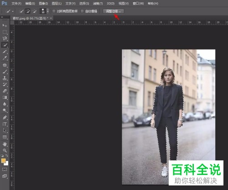The width and height of the screenshot is (228, 190).
Task: Swap foreground and background colors
Action: pyautogui.click(x=7, y=155)
